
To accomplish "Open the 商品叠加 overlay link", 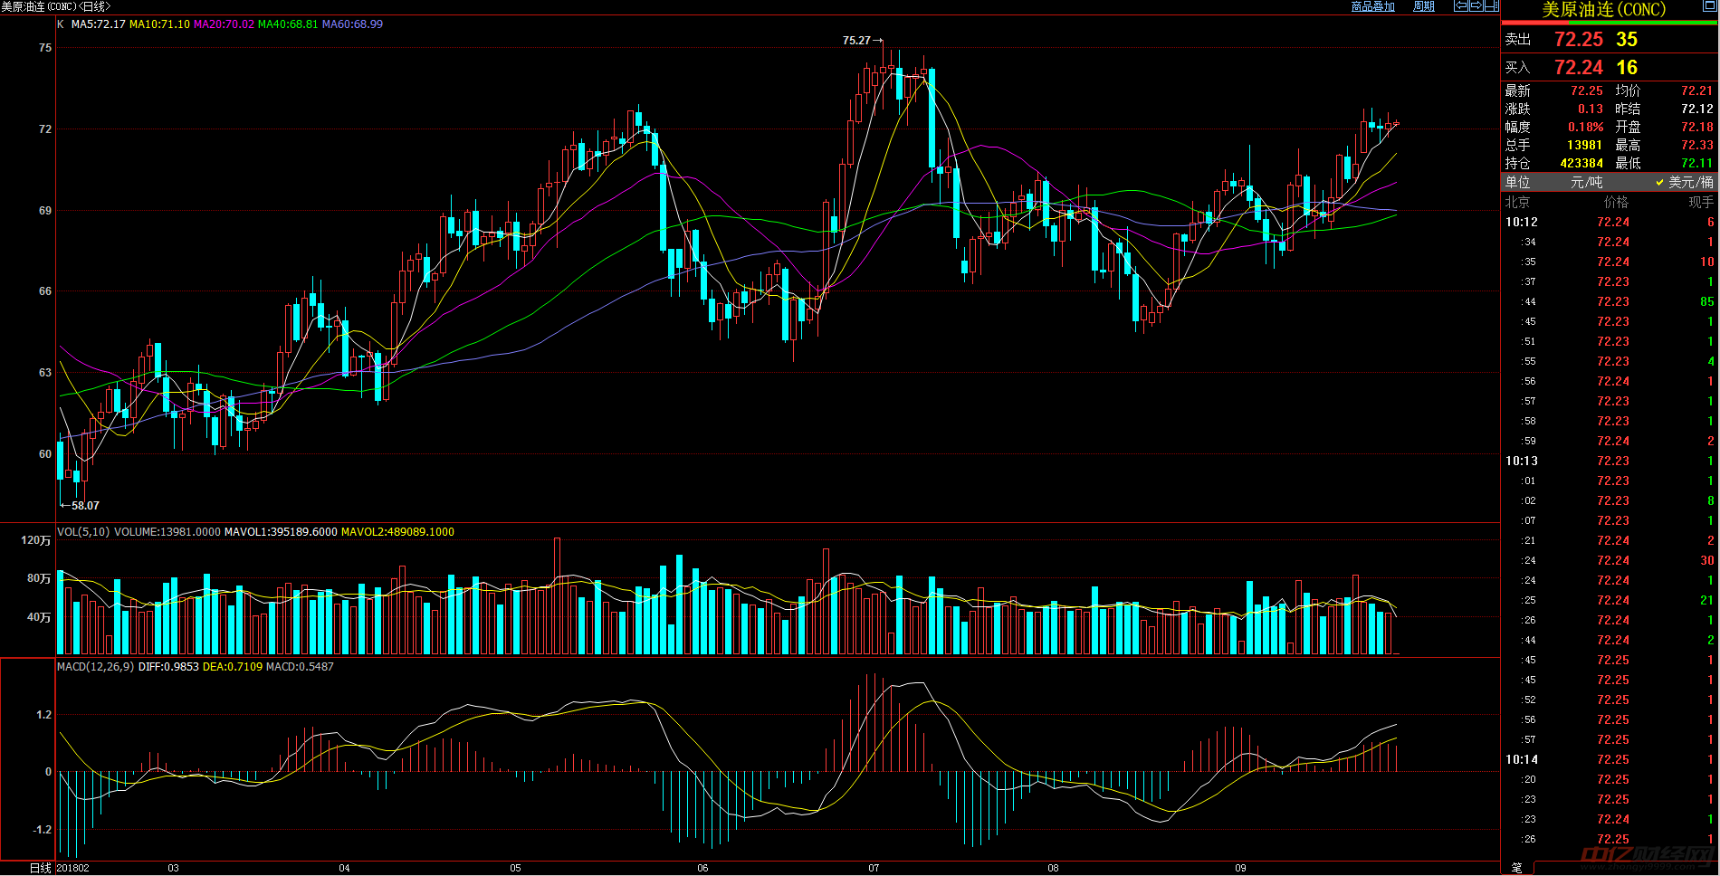I will (1372, 6).
